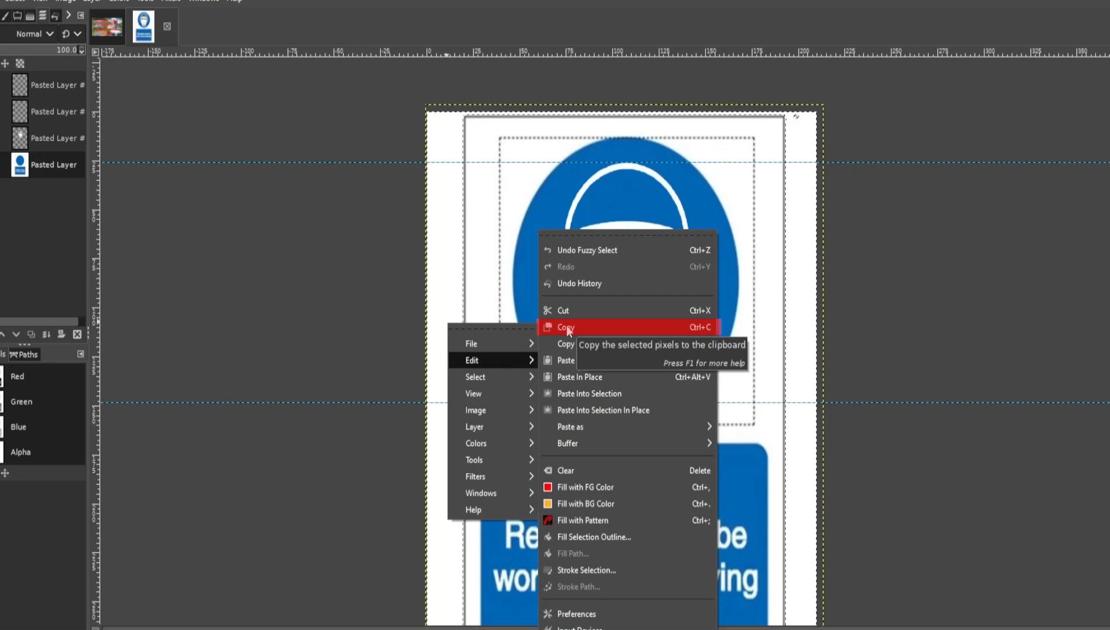The width and height of the screenshot is (1110, 630).
Task: Lower the layer with the down arrow
Action: click(x=16, y=334)
